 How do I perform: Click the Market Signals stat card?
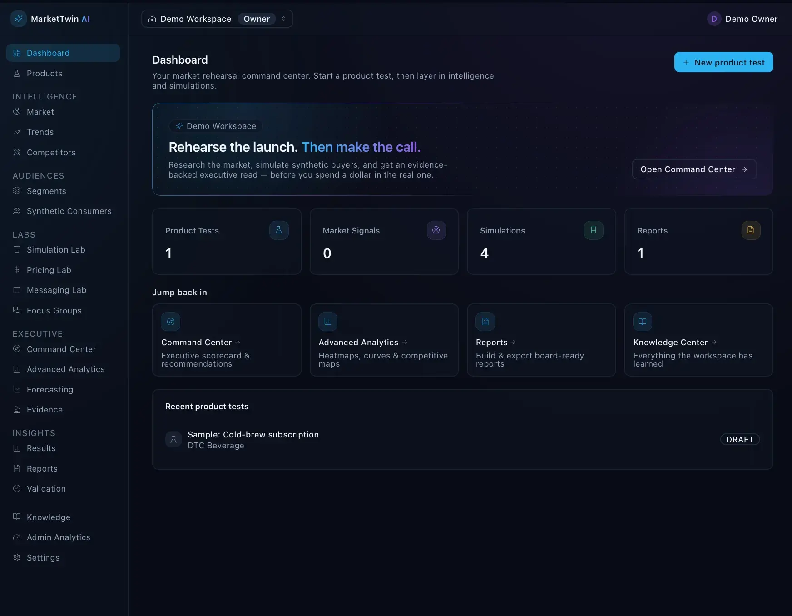tap(384, 241)
